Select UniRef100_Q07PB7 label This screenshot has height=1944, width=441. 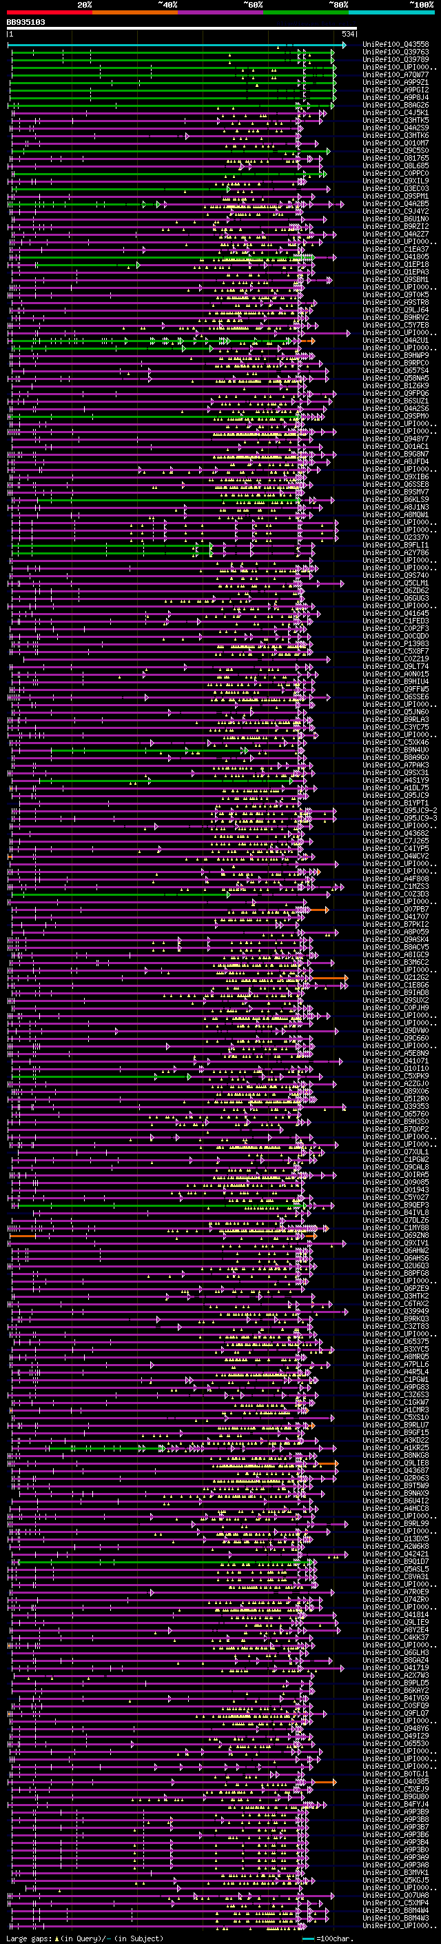(x=396, y=910)
